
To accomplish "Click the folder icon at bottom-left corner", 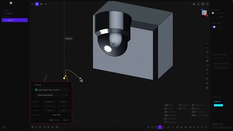I will click(x=4, y=127).
